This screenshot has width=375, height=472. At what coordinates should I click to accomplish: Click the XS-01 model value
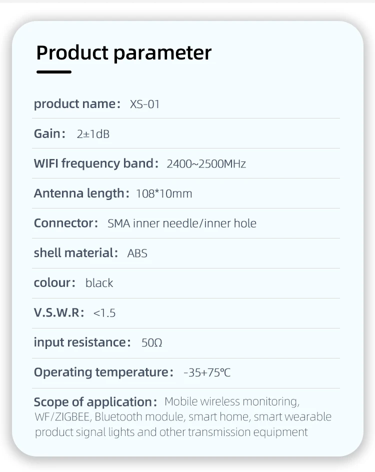[x=144, y=104]
